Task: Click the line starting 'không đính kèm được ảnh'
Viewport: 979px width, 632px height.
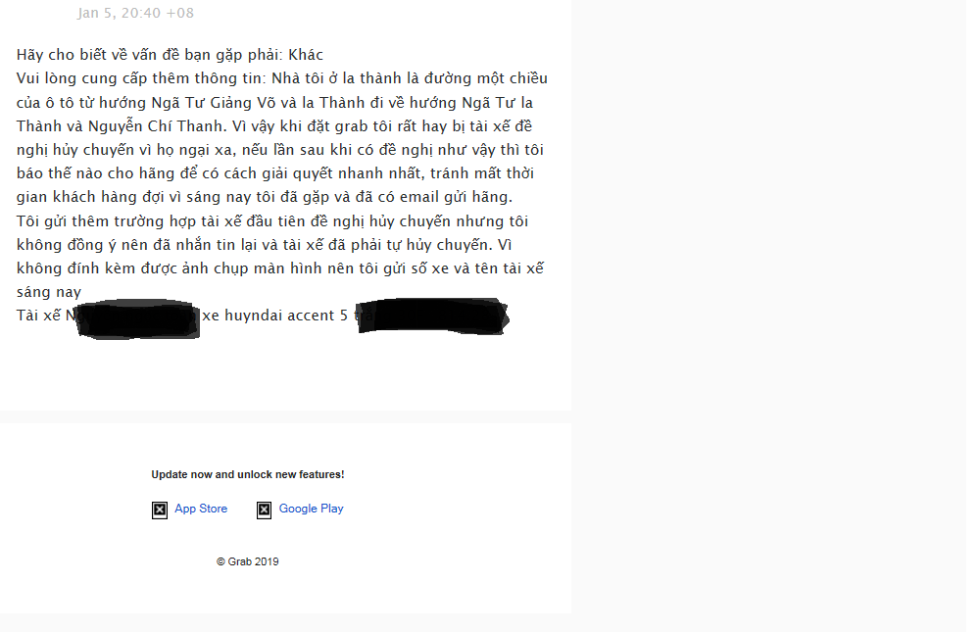Action: [x=280, y=268]
